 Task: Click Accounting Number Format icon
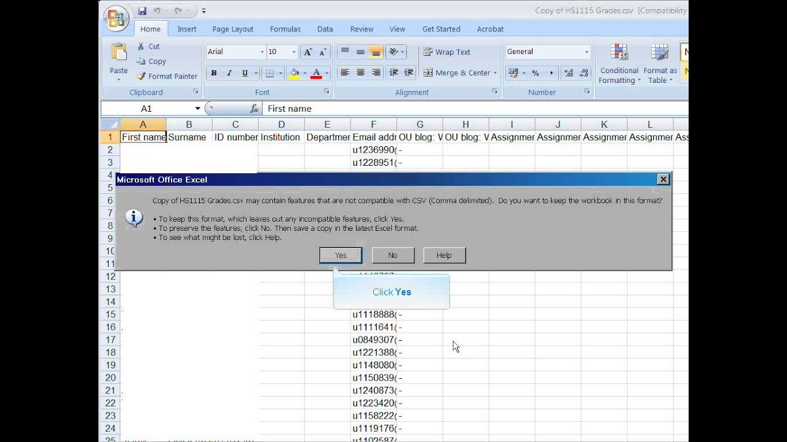click(513, 72)
